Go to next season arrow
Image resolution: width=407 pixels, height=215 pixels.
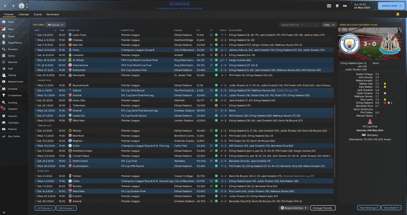click(317, 25)
